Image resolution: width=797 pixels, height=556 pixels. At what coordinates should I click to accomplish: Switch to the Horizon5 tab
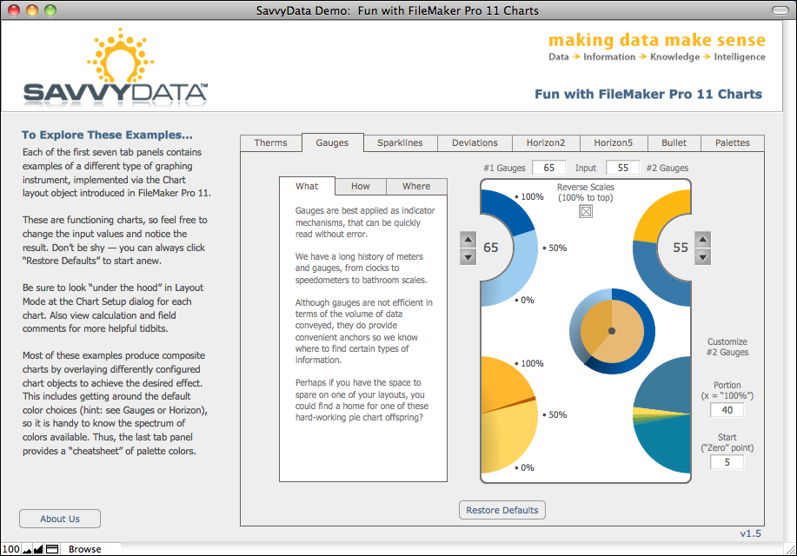613,142
